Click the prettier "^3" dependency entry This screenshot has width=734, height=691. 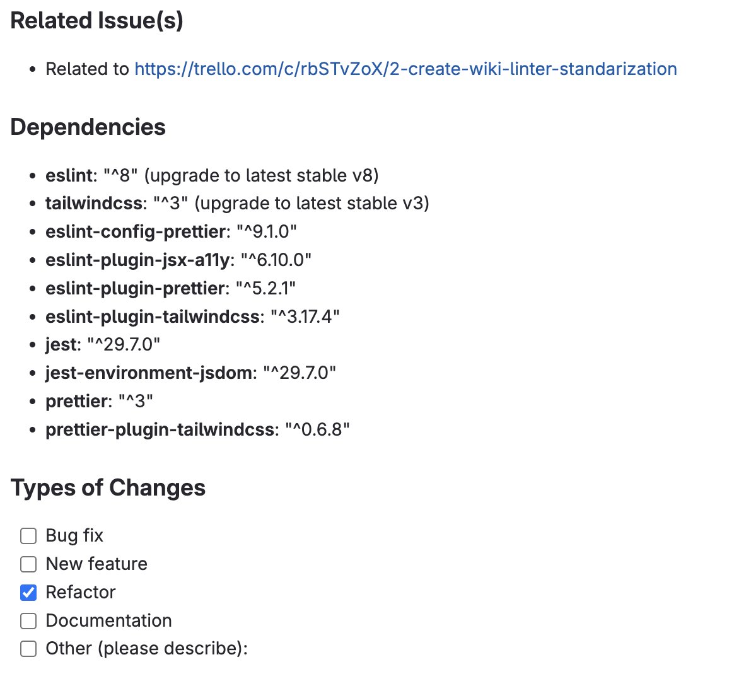tap(99, 401)
